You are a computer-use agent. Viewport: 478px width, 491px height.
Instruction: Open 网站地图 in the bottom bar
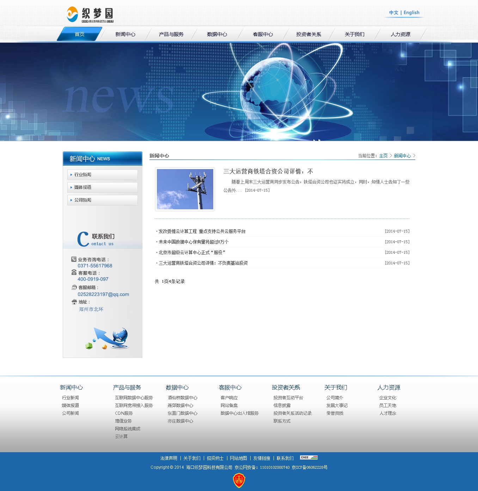tap(238, 458)
